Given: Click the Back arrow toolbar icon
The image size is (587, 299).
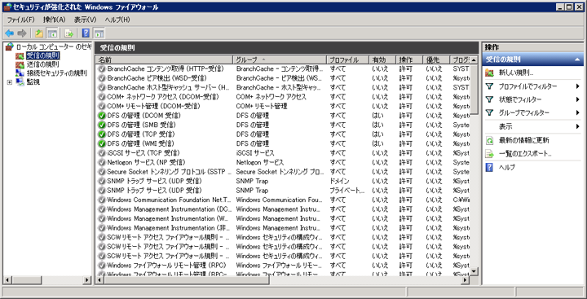Looking at the screenshot, I should (x=9, y=33).
